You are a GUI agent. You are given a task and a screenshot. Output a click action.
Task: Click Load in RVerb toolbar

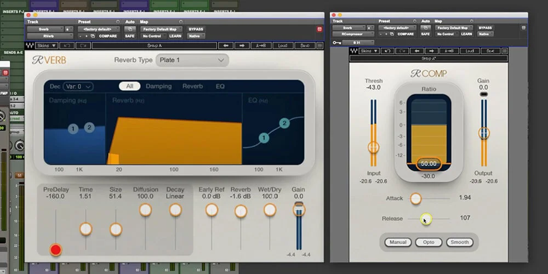tap(282, 45)
